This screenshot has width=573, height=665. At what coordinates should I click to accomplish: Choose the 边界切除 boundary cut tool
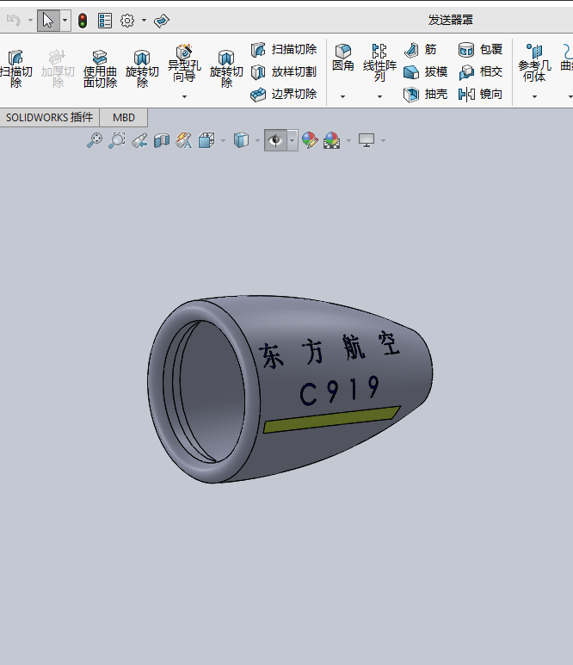[283, 94]
